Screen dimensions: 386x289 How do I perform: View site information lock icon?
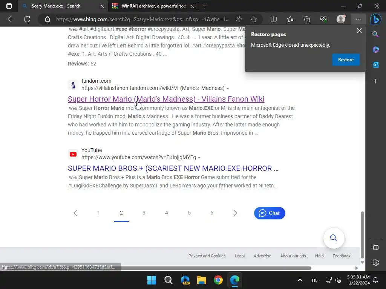pos(47,19)
